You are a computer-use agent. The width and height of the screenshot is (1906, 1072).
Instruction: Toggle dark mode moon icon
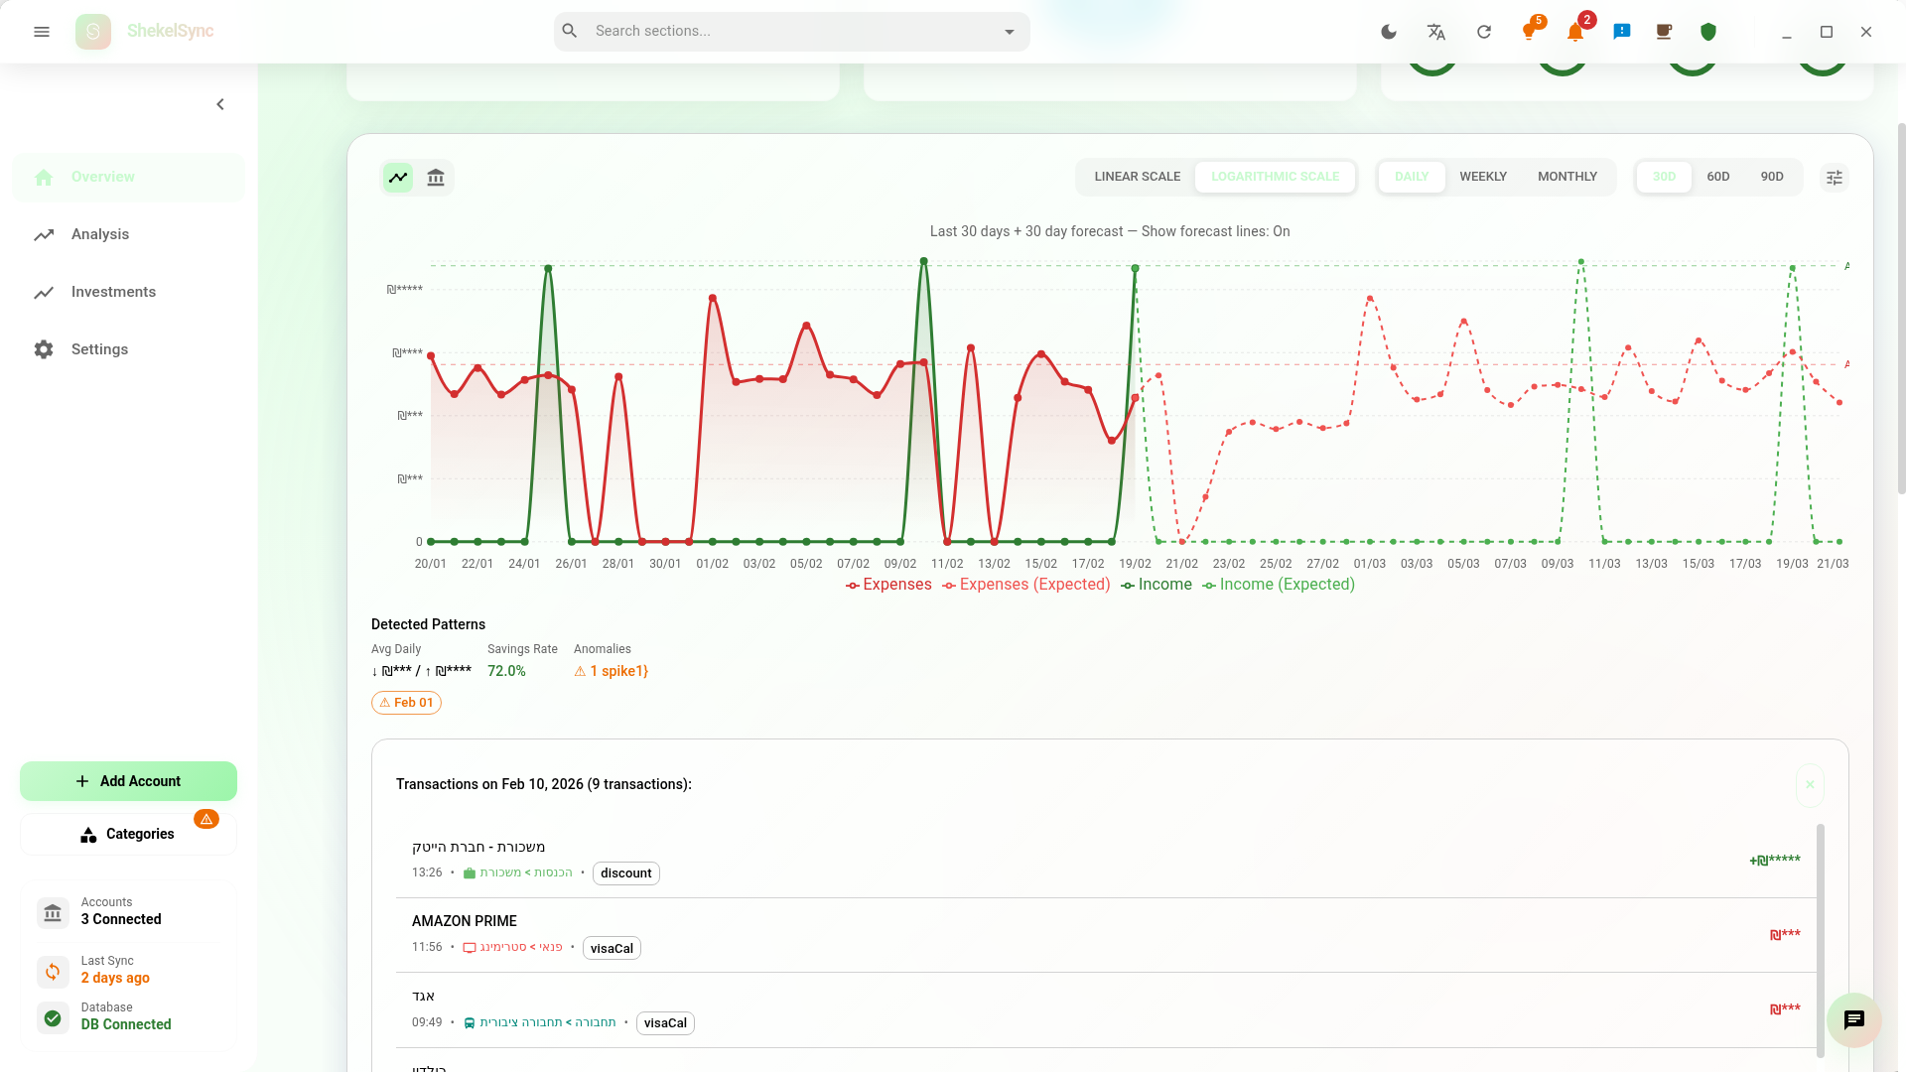(x=1389, y=32)
